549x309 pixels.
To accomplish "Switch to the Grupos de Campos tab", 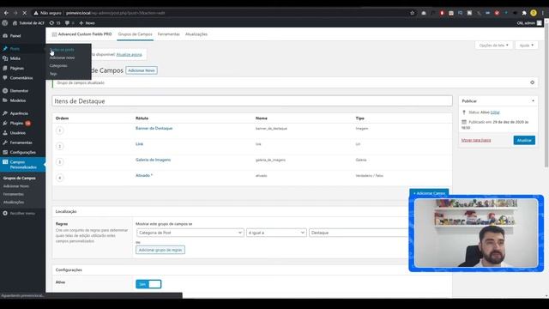I will coord(136,34).
